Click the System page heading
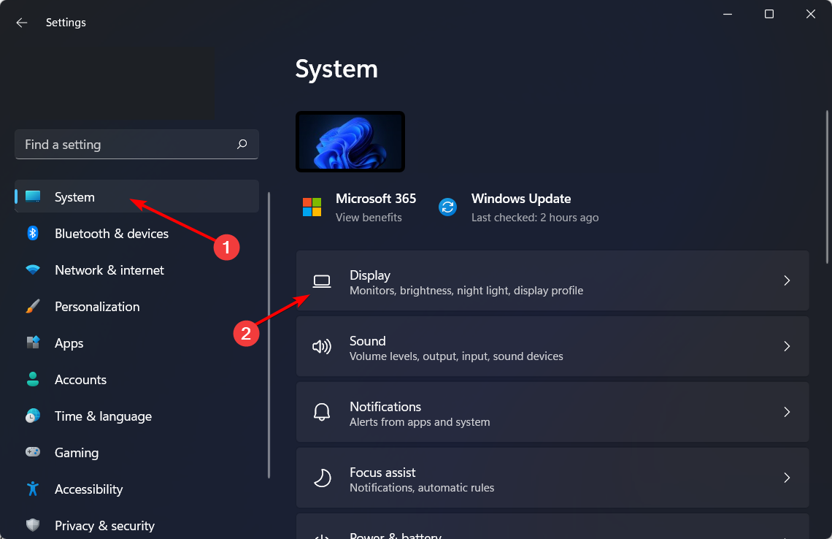Screen dimensions: 832x539 click(x=336, y=69)
